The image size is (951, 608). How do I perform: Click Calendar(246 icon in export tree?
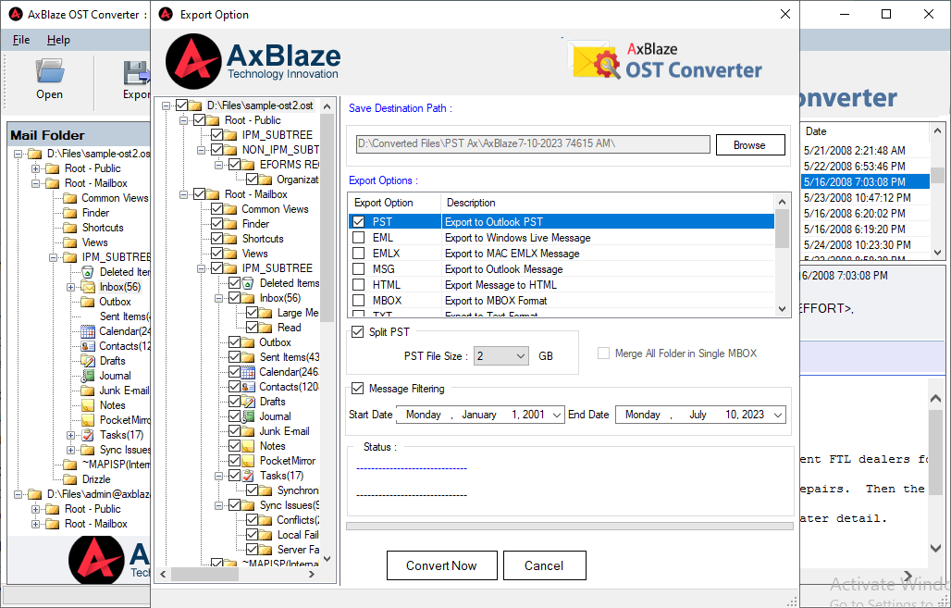248,372
